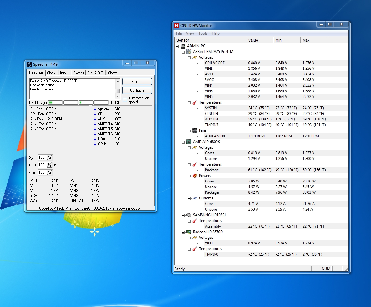The width and height of the screenshot is (371, 307).
Task: Open the Tools menu in HWMonitor
Action: [x=203, y=33]
